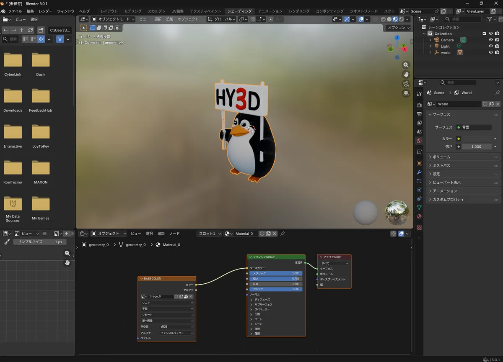Click the 粗さ slider in the Principled BSDF node
The image size is (503, 362).
[x=276, y=279]
